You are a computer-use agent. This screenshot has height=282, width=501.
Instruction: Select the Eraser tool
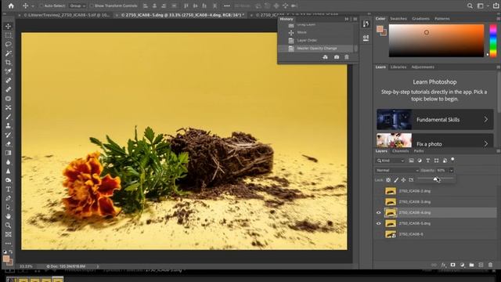pos(9,144)
